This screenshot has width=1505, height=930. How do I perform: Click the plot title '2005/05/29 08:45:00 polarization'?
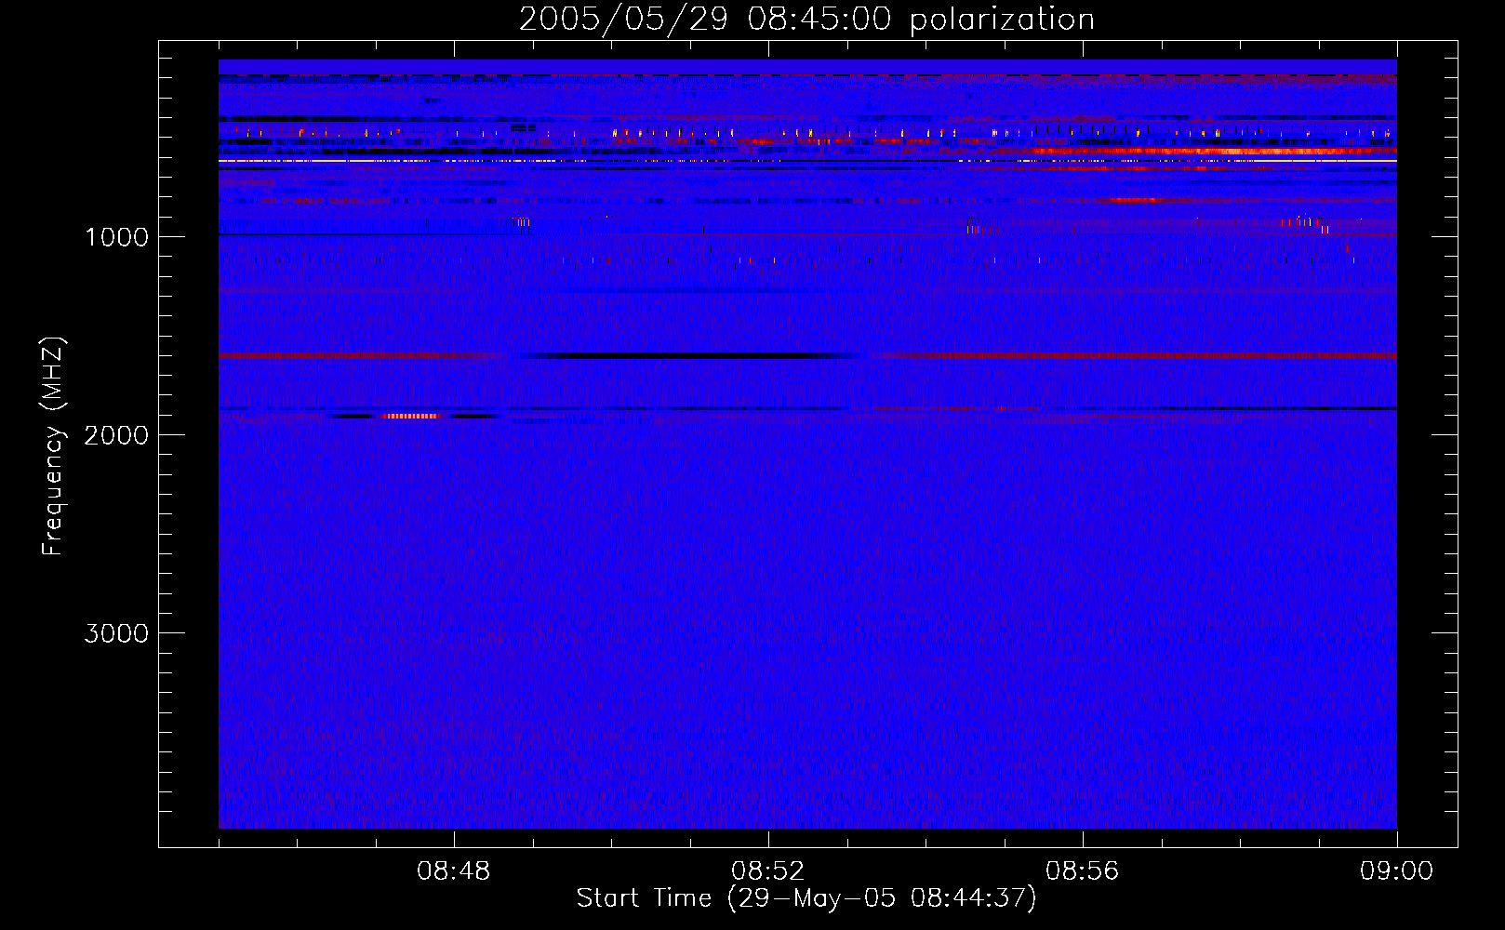point(806,20)
